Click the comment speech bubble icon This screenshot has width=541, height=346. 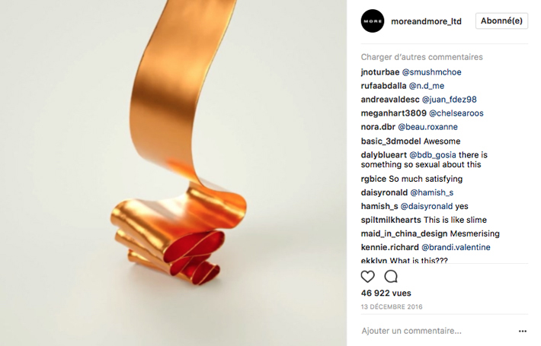pos(391,277)
